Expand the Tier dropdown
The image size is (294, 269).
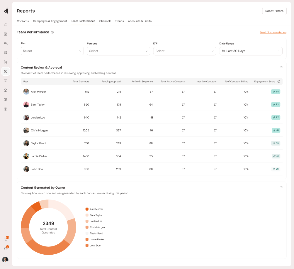pyautogui.click(x=52, y=51)
